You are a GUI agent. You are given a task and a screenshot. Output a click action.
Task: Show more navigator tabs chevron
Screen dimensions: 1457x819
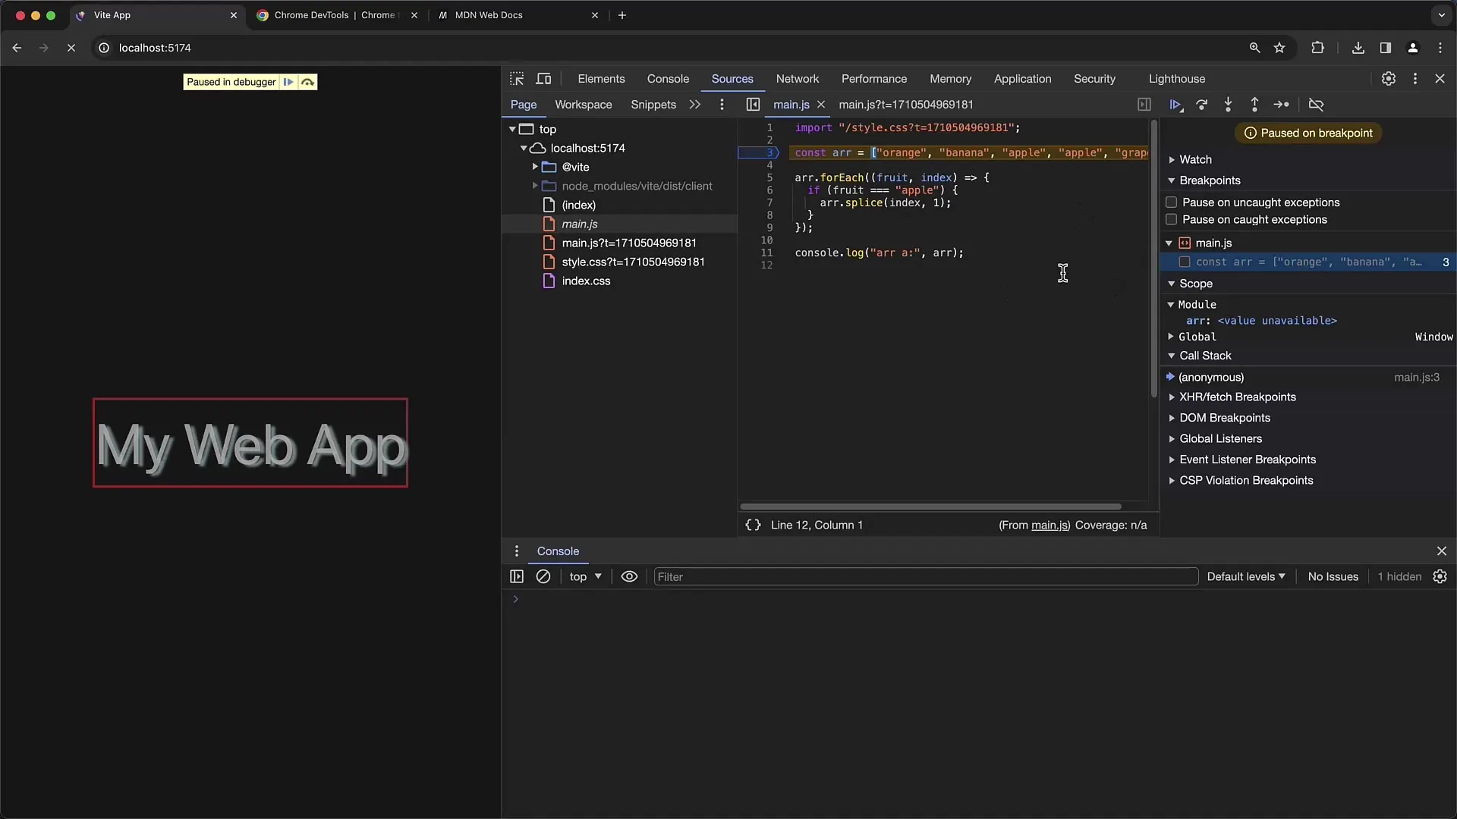pos(694,105)
